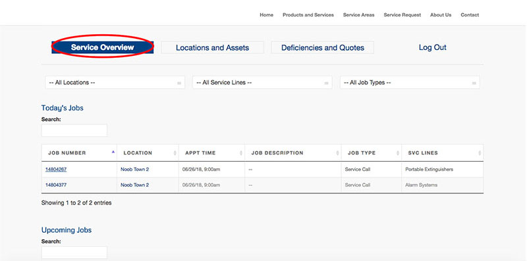The height and width of the screenshot is (261, 527).
Task: Sort by Job Description column arrows
Action: [x=337, y=153]
